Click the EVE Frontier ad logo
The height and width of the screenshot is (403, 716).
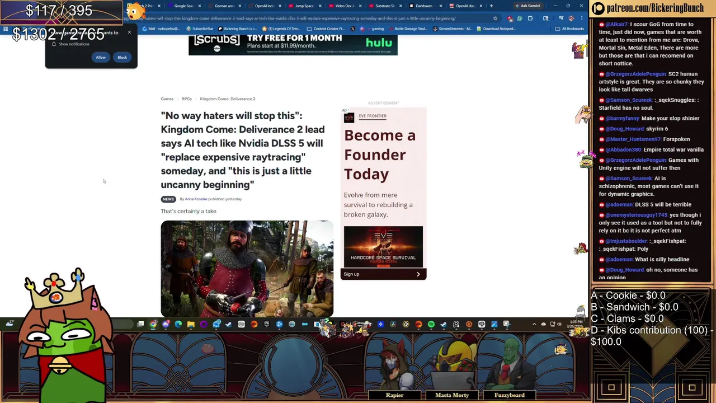(x=349, y=118)
